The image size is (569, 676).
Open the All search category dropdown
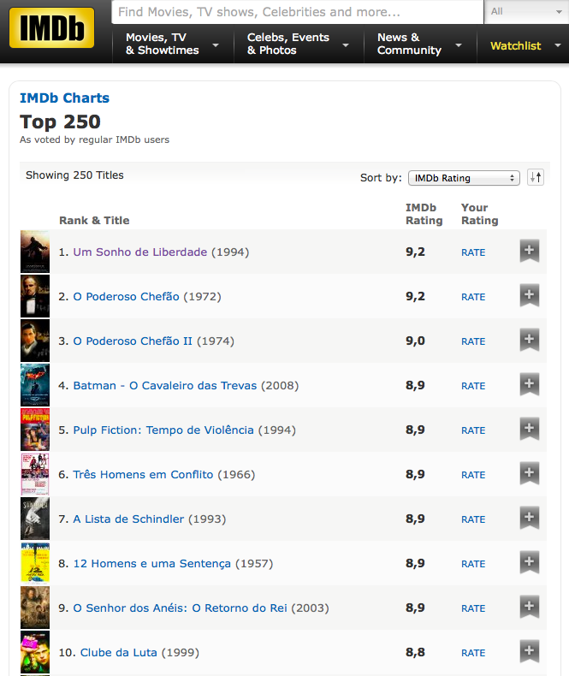click(525, 12)
